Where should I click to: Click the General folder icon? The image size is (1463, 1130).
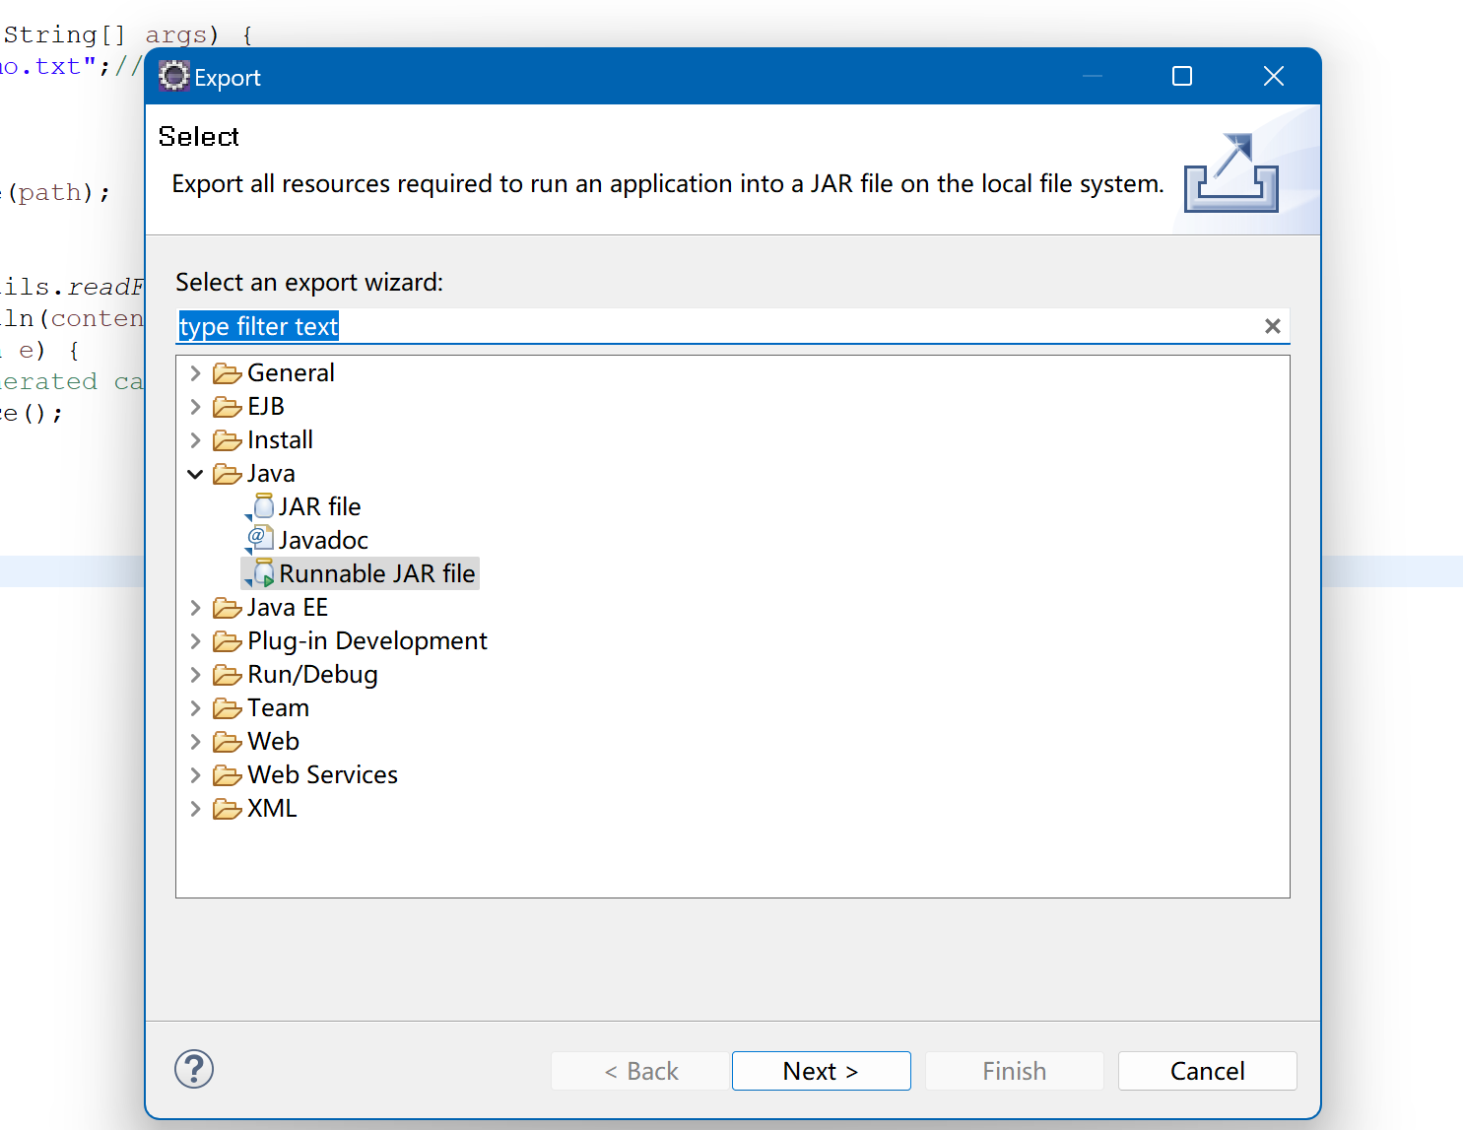(x=228, y=373)
